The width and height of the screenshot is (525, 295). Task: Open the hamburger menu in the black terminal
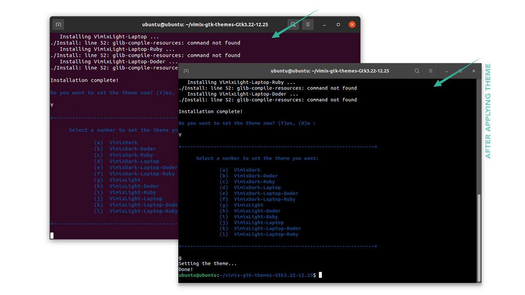click(x=430, y=71)
